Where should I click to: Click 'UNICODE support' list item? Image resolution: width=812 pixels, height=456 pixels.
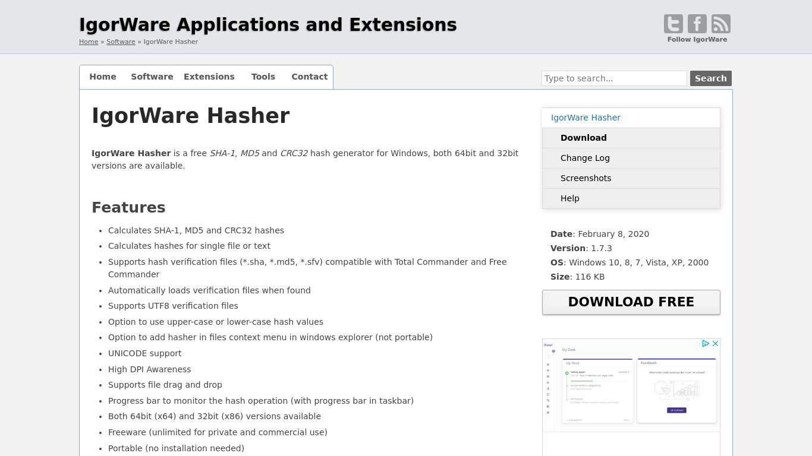tap(145, 353)
